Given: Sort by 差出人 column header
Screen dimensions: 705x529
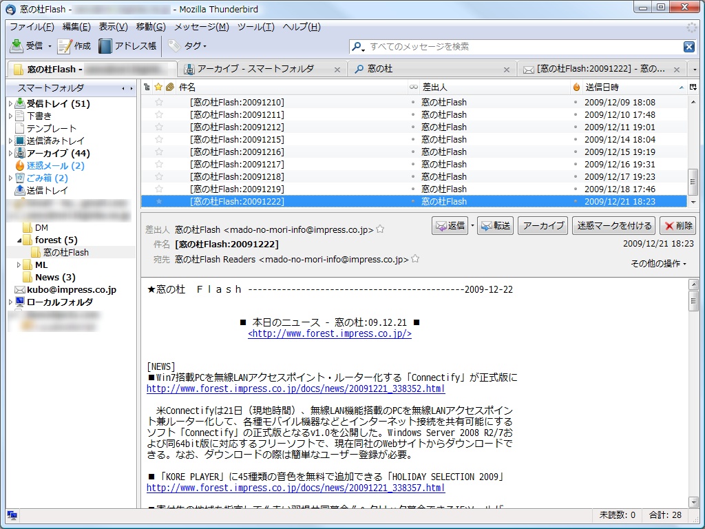Looking at the screenshot, I should (x=494, y=87).
